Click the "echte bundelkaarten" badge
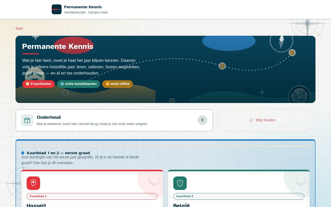Image resolution: width=331 pixels, height=207 pixels. pos(78,84)
